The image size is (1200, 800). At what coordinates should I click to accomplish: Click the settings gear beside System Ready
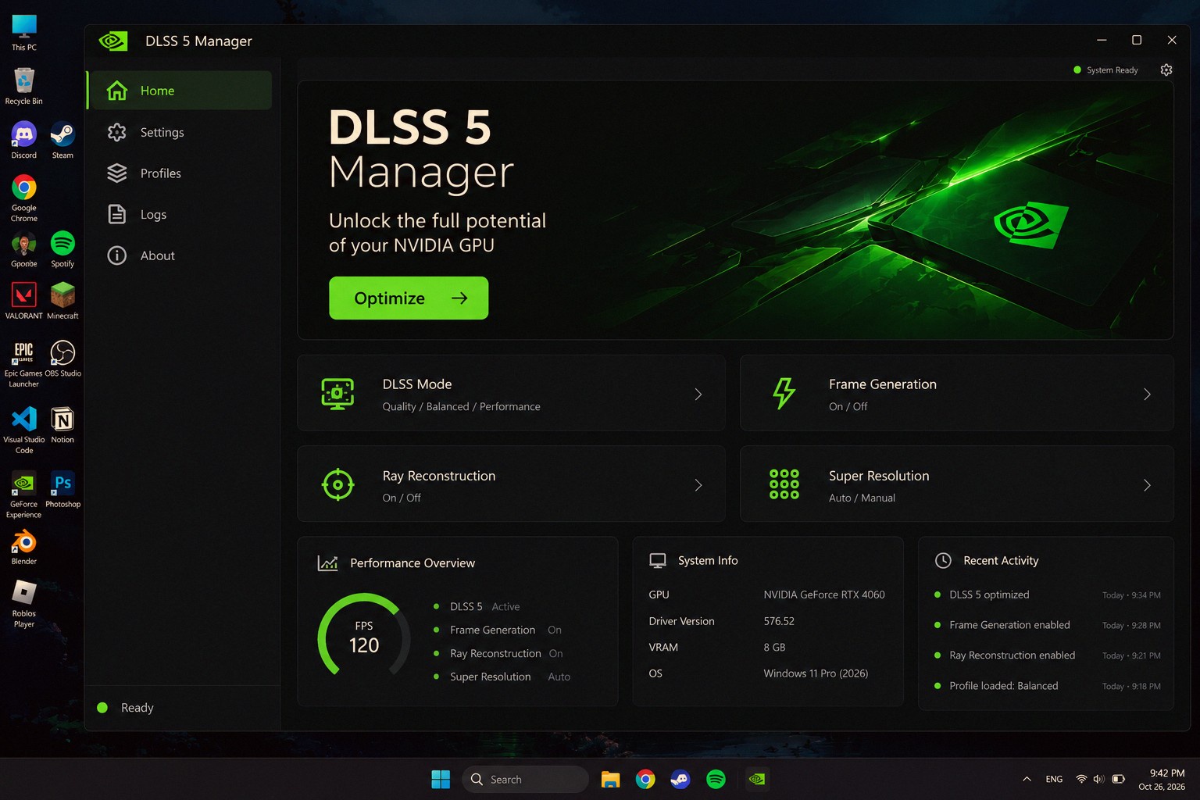pyautogui.click(x=1166, y=70)
